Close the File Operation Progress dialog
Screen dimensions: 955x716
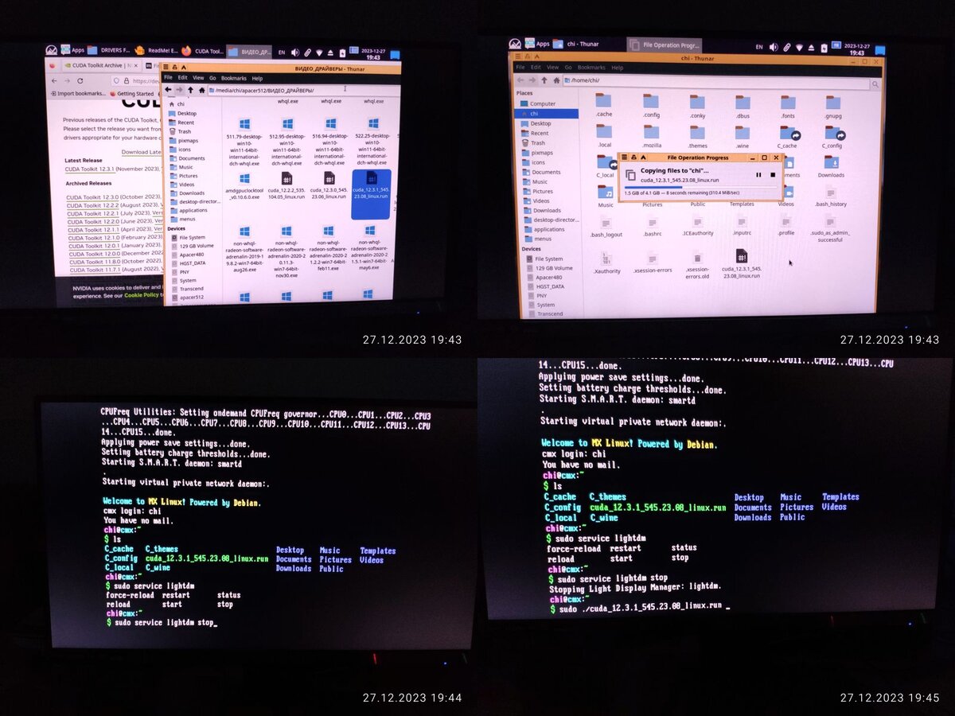(777, 158)
